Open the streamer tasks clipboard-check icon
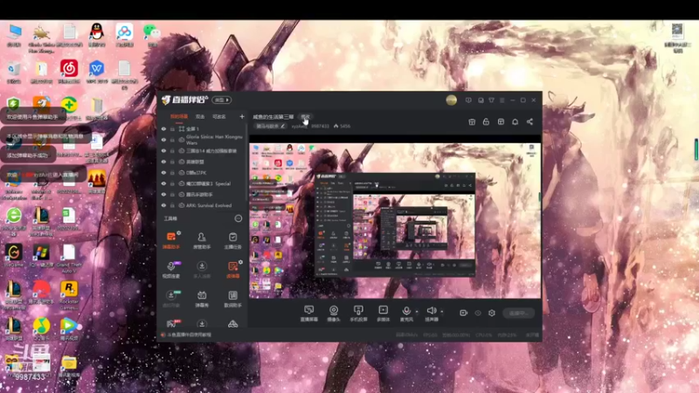The width and height of the screenshot is (699, 393). point(232,241)
